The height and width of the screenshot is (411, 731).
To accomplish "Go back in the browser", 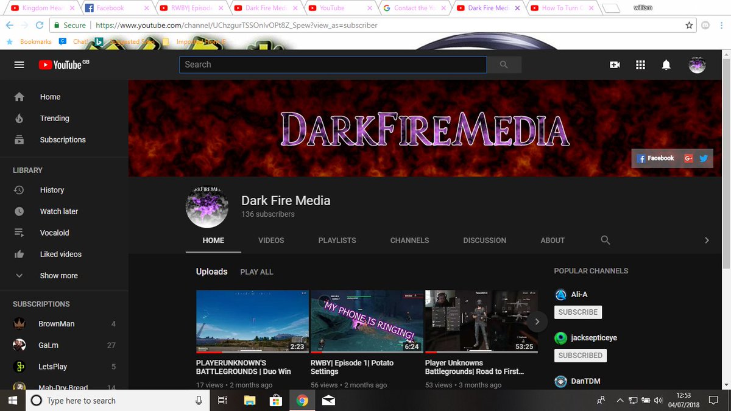I will [x=10, y=26].
